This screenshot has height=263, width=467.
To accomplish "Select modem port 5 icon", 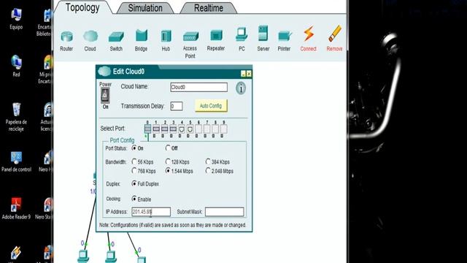I will click(x=190, y=129).
